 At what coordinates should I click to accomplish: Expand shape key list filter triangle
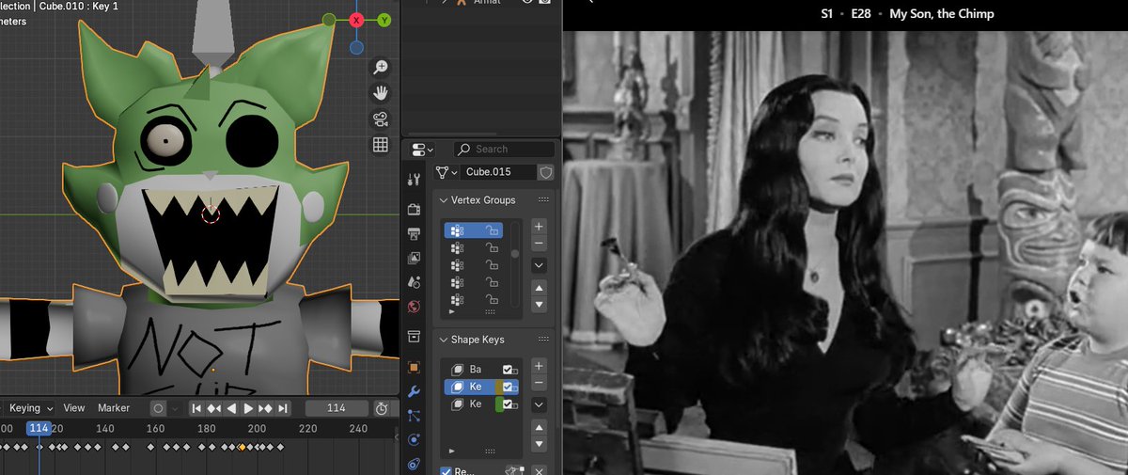point(452,451)
